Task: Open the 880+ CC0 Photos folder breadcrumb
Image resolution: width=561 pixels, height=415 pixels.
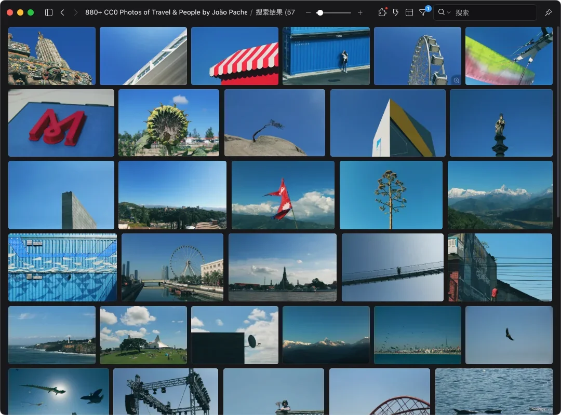Action: click(166, 12)
